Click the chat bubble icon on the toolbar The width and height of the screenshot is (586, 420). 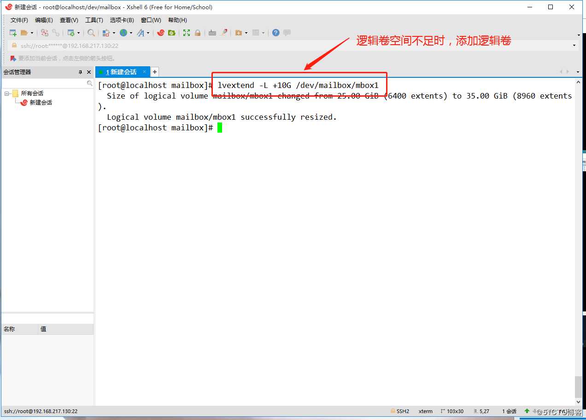click(286, 33)
